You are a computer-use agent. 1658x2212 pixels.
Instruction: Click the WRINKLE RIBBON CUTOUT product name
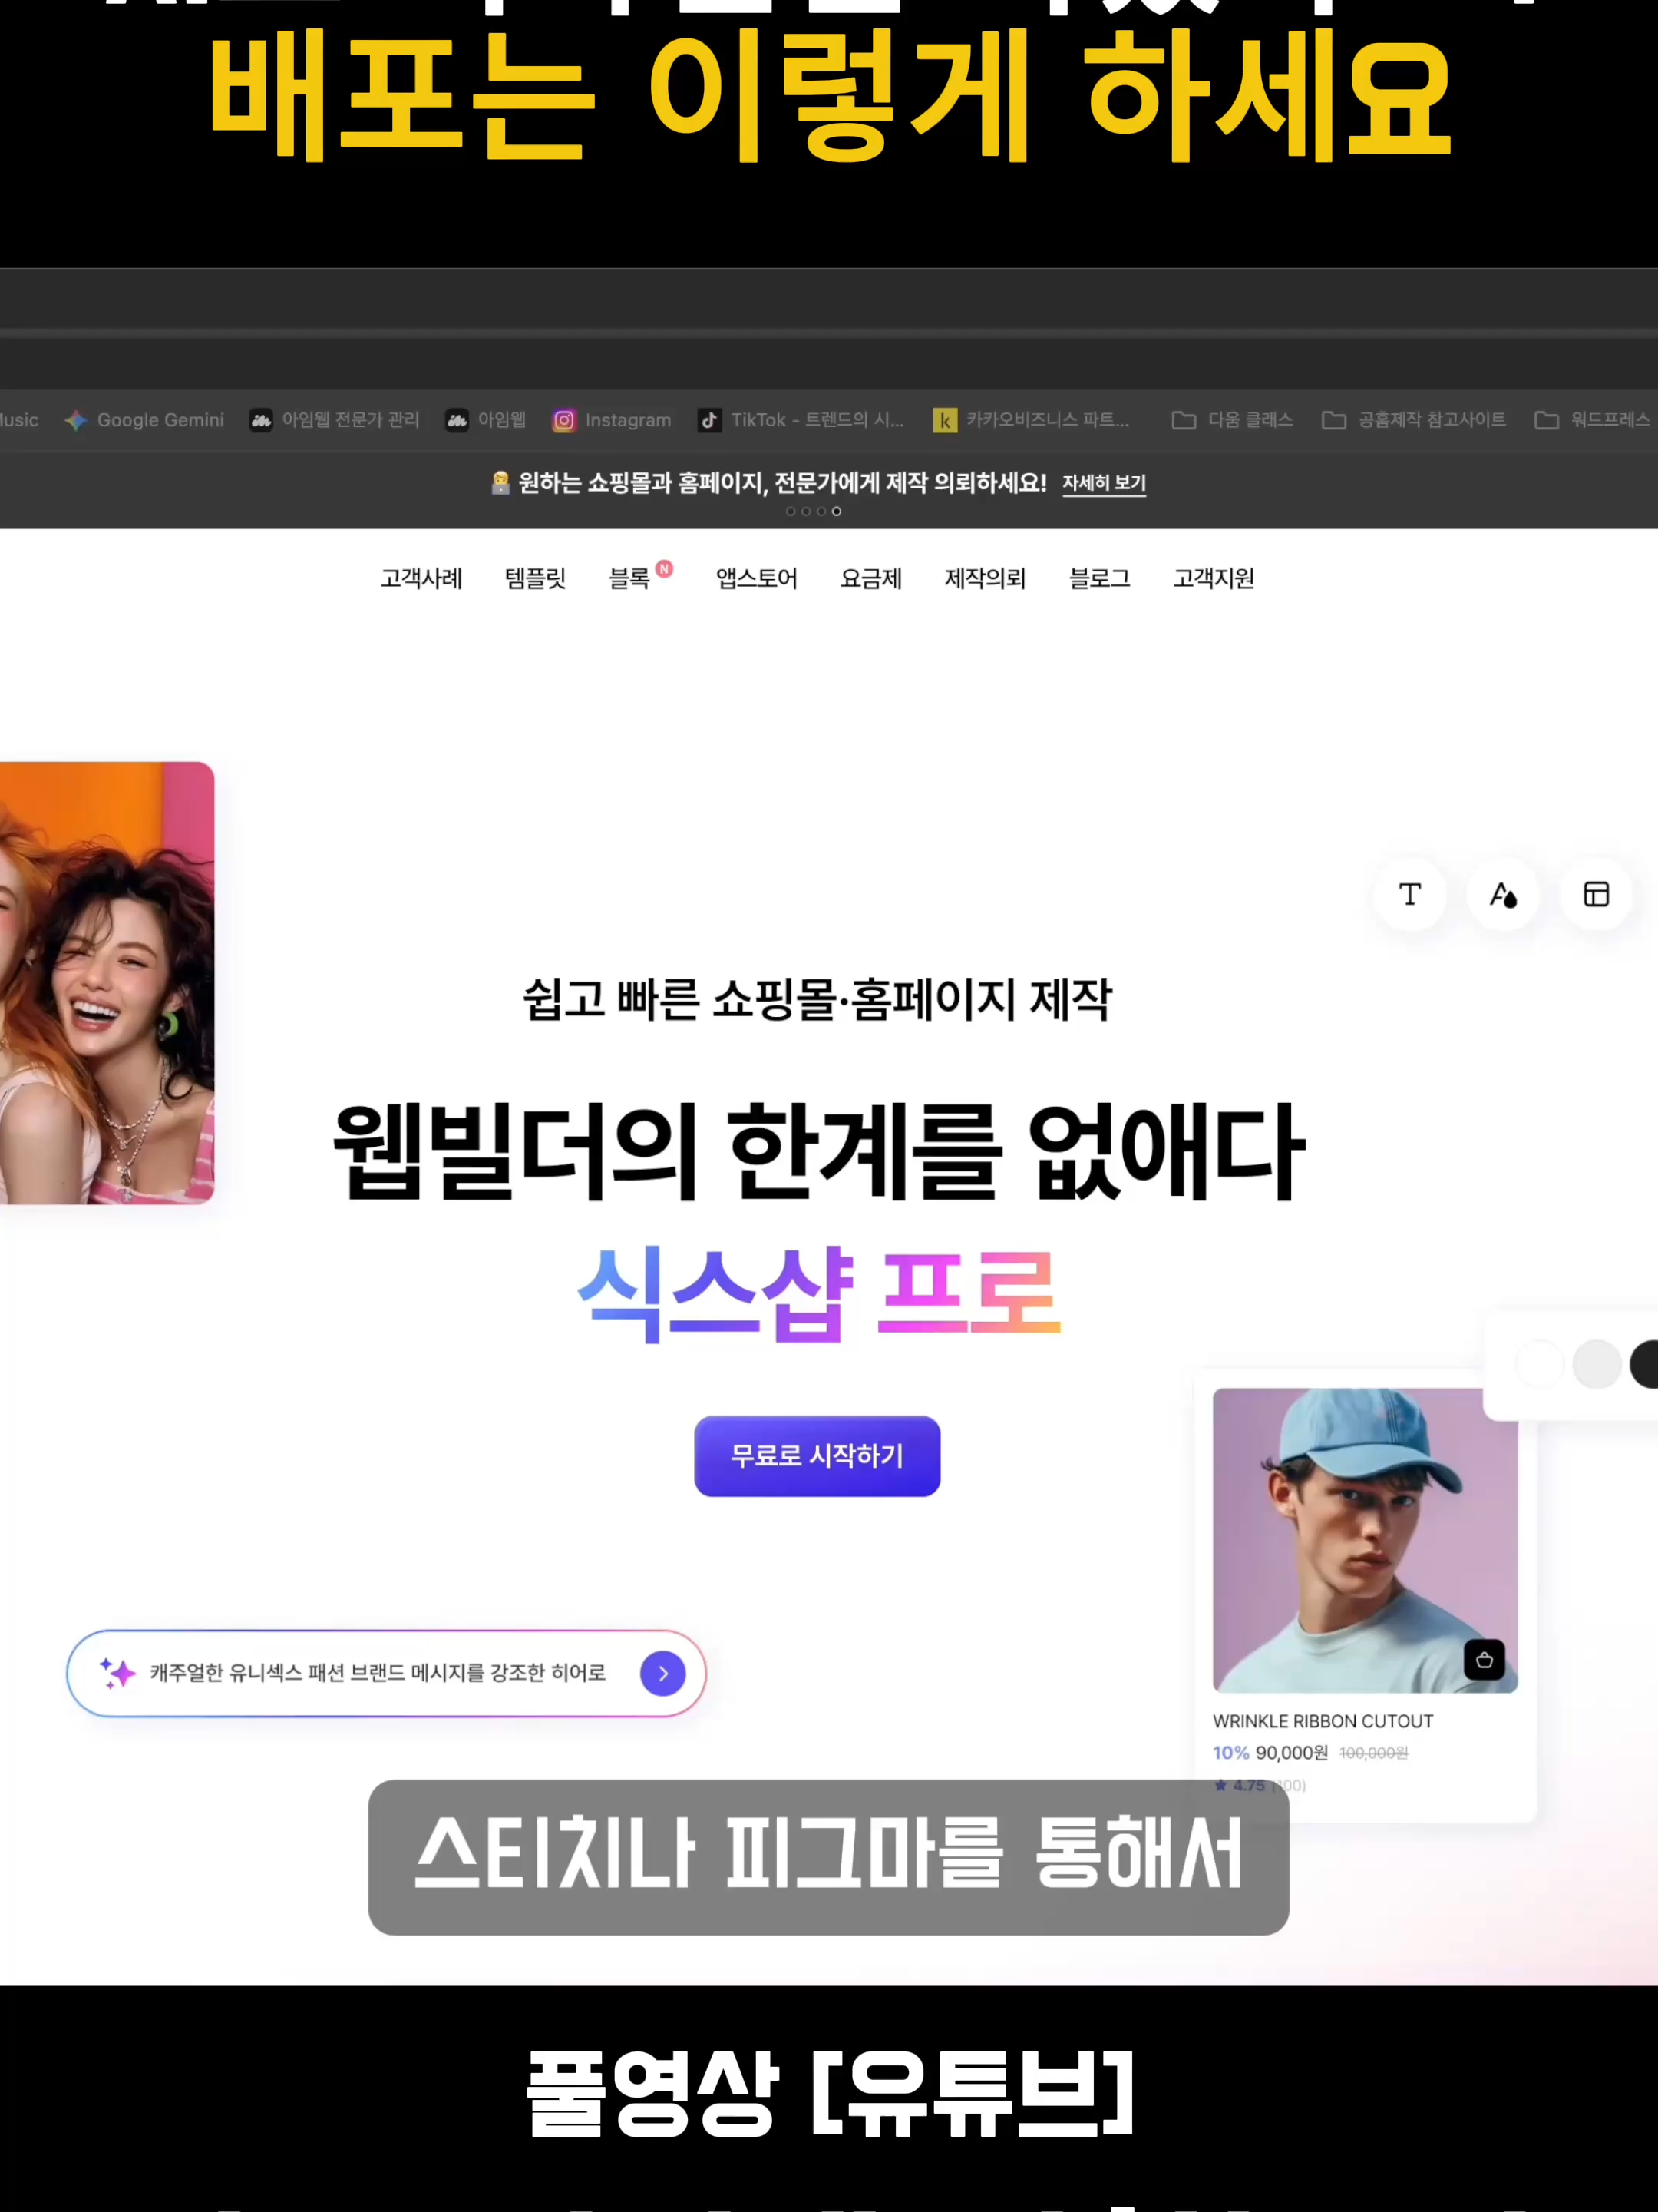1323,1721
